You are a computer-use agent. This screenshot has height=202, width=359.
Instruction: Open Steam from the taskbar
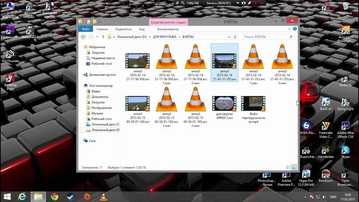pyautogui.click(x=71, y=197)
